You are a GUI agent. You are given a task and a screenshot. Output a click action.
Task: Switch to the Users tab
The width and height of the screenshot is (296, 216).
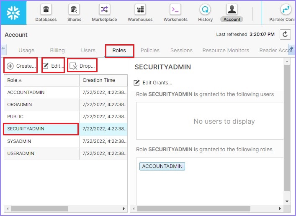click(x=88, y=50)
